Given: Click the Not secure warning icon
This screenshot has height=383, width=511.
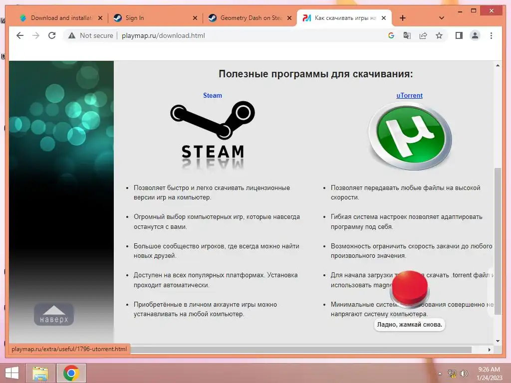Looking at the screenshot, I should [72, 35].
